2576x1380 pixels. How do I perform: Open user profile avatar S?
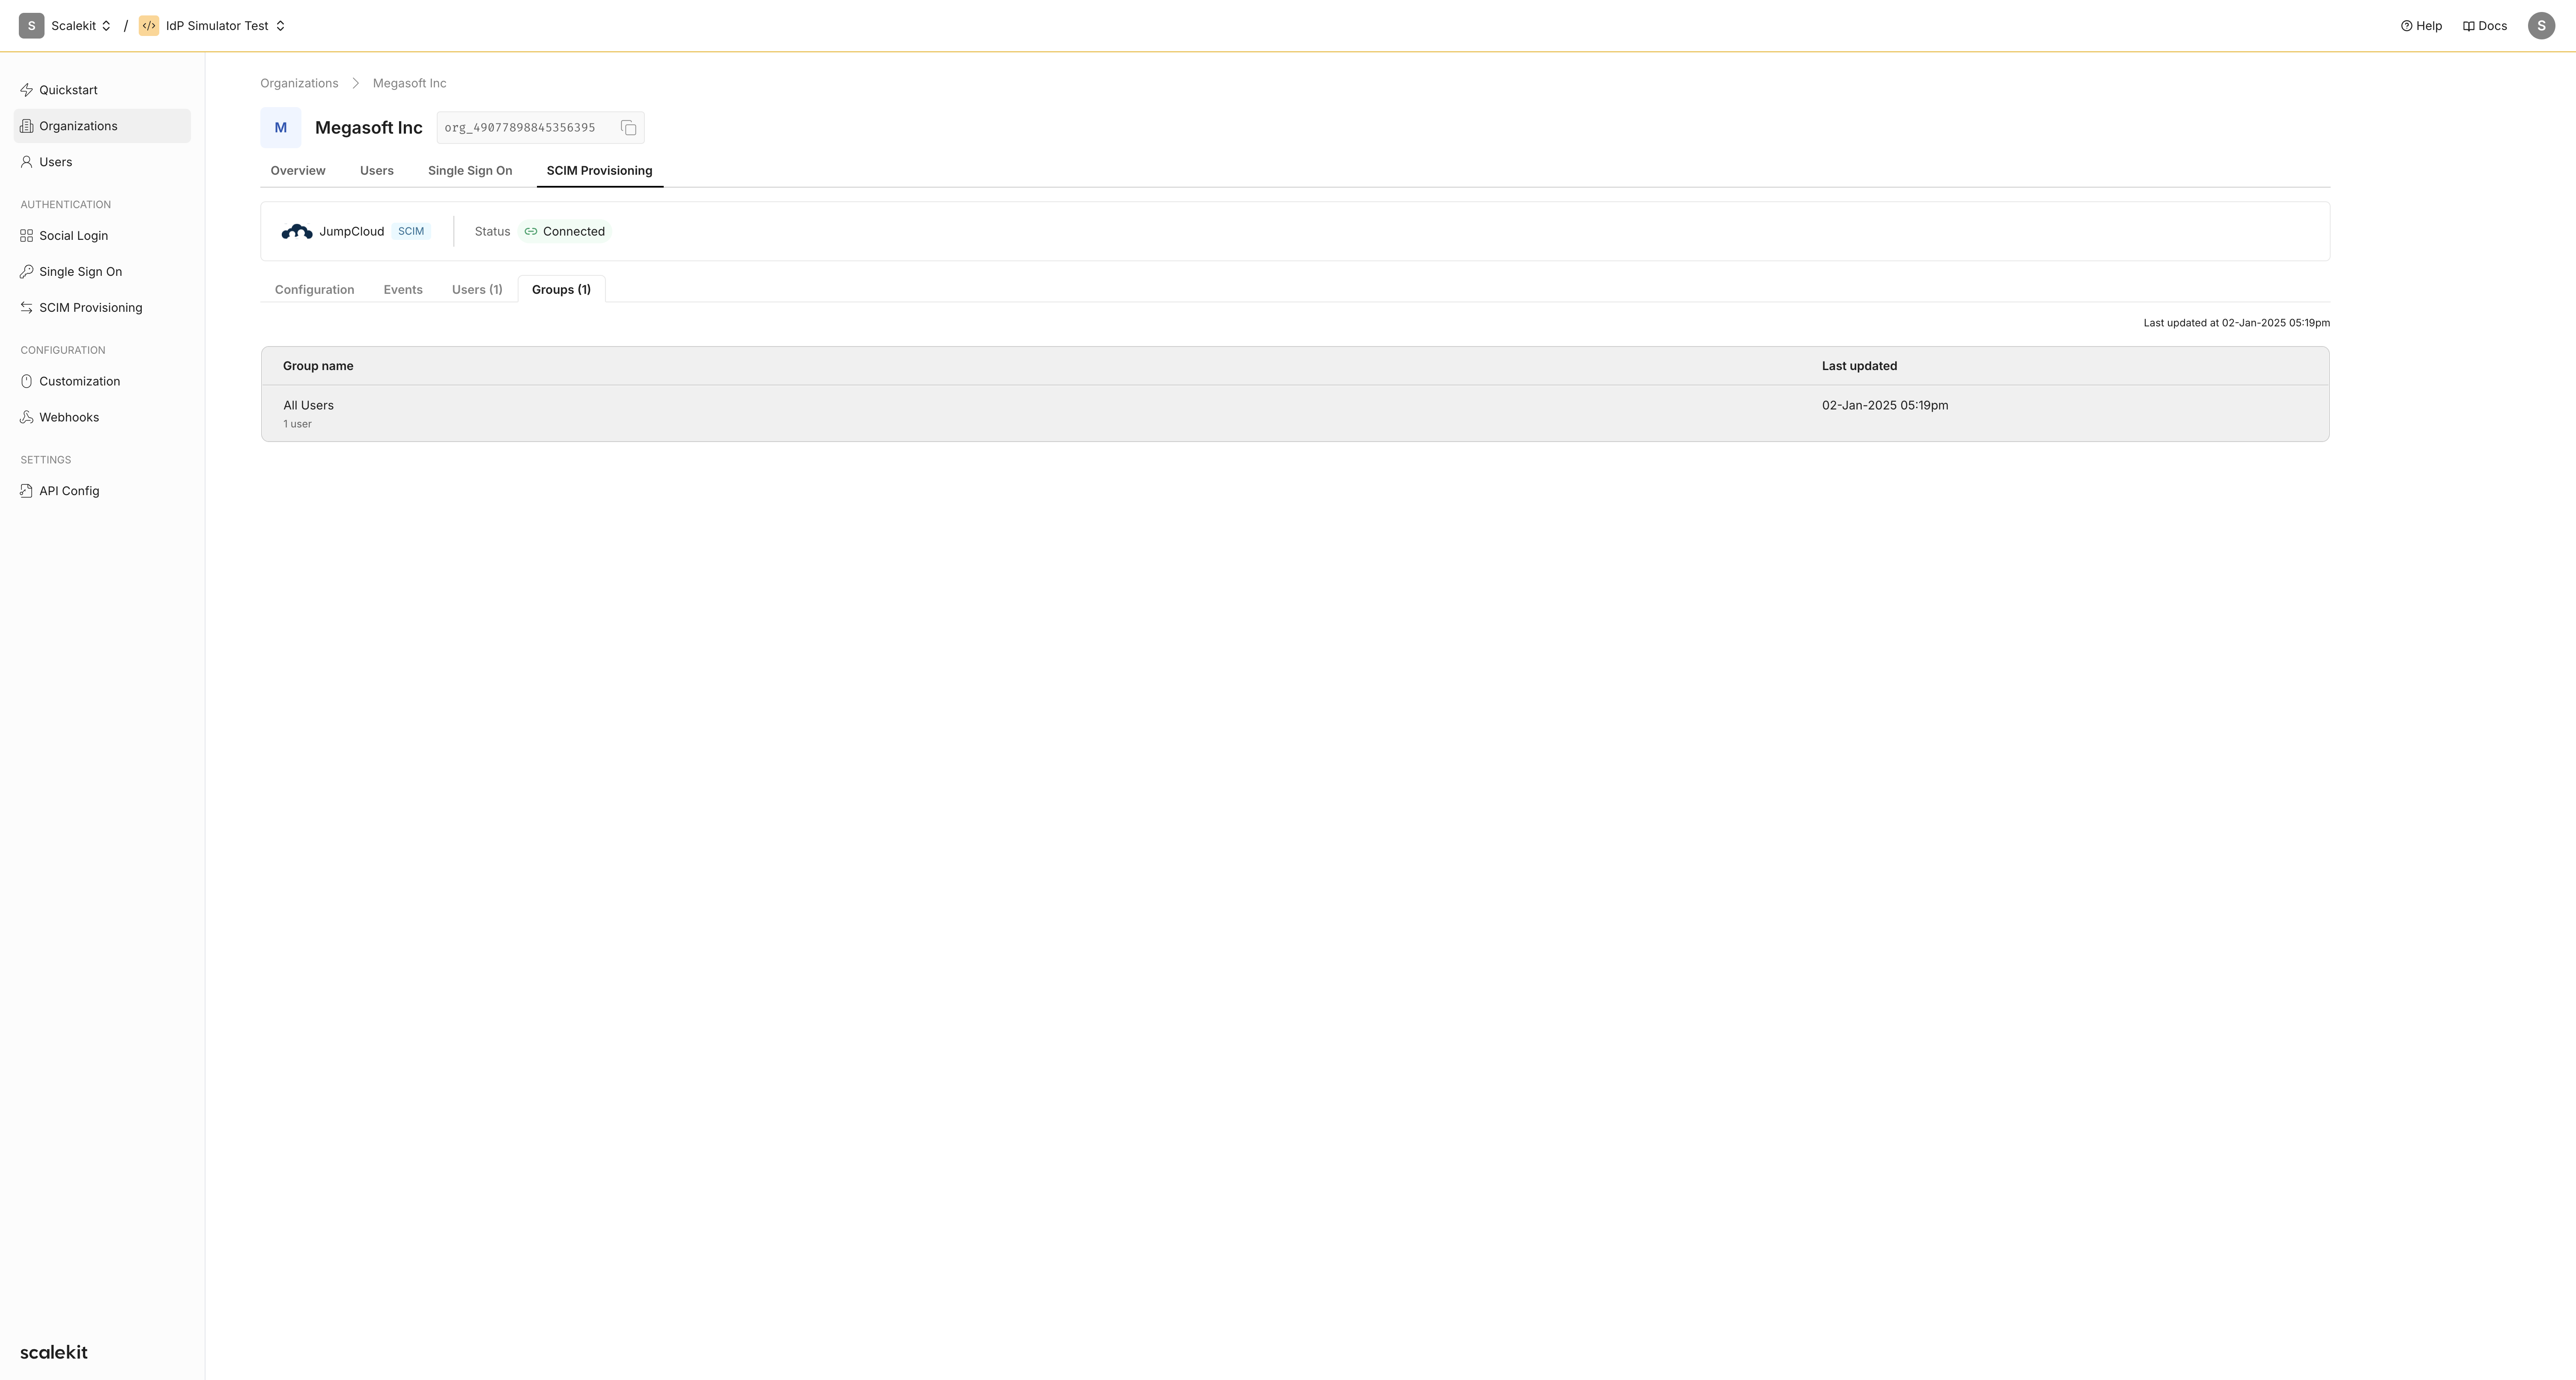[2541, 26]
